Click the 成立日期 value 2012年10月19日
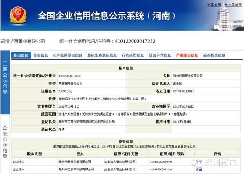This screenshot has width=244, height=175. pyautogui.click(x=183, y=91)
